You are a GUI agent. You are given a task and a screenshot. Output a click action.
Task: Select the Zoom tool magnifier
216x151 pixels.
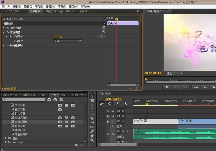pyautogui.click(x=92, y=140)
